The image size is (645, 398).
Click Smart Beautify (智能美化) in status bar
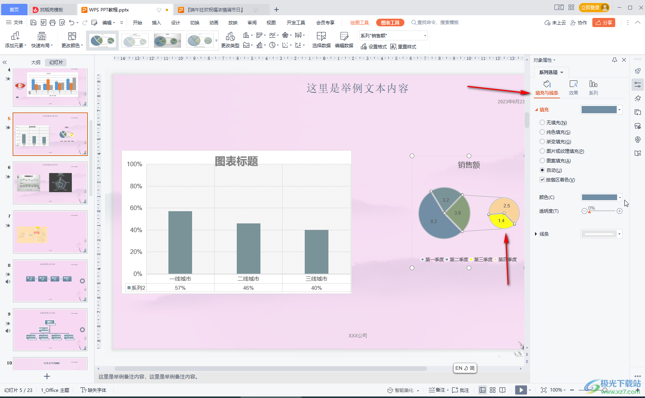[x=403, y=390]
